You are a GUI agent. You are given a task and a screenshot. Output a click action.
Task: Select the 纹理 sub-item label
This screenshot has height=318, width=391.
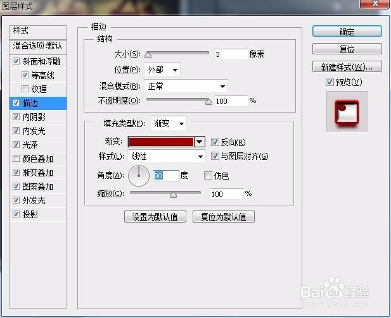tap(39, 89)
